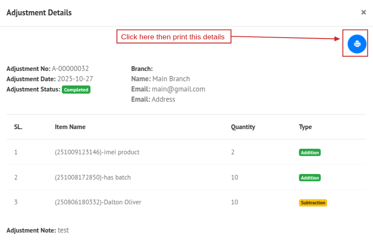This screenshot has width=373, height=251.
Task: Click the Addition badge for has batch
Action: pos(309,177)
